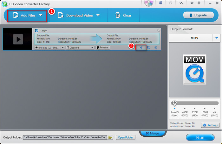This screenshot has height=144, width=222.
Task: Select 4K (UHD) resolution
Action: (x=215, y=114)
